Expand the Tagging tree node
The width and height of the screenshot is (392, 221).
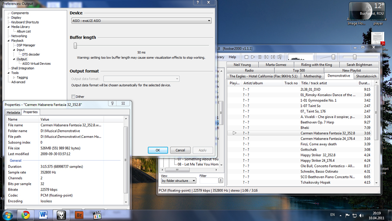(14, 78)
